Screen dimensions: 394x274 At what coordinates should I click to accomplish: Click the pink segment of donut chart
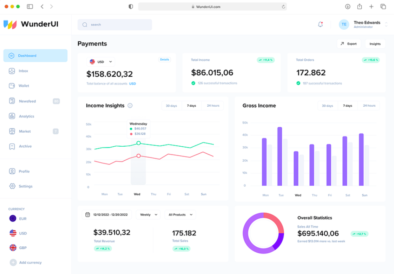click(274, 220)
